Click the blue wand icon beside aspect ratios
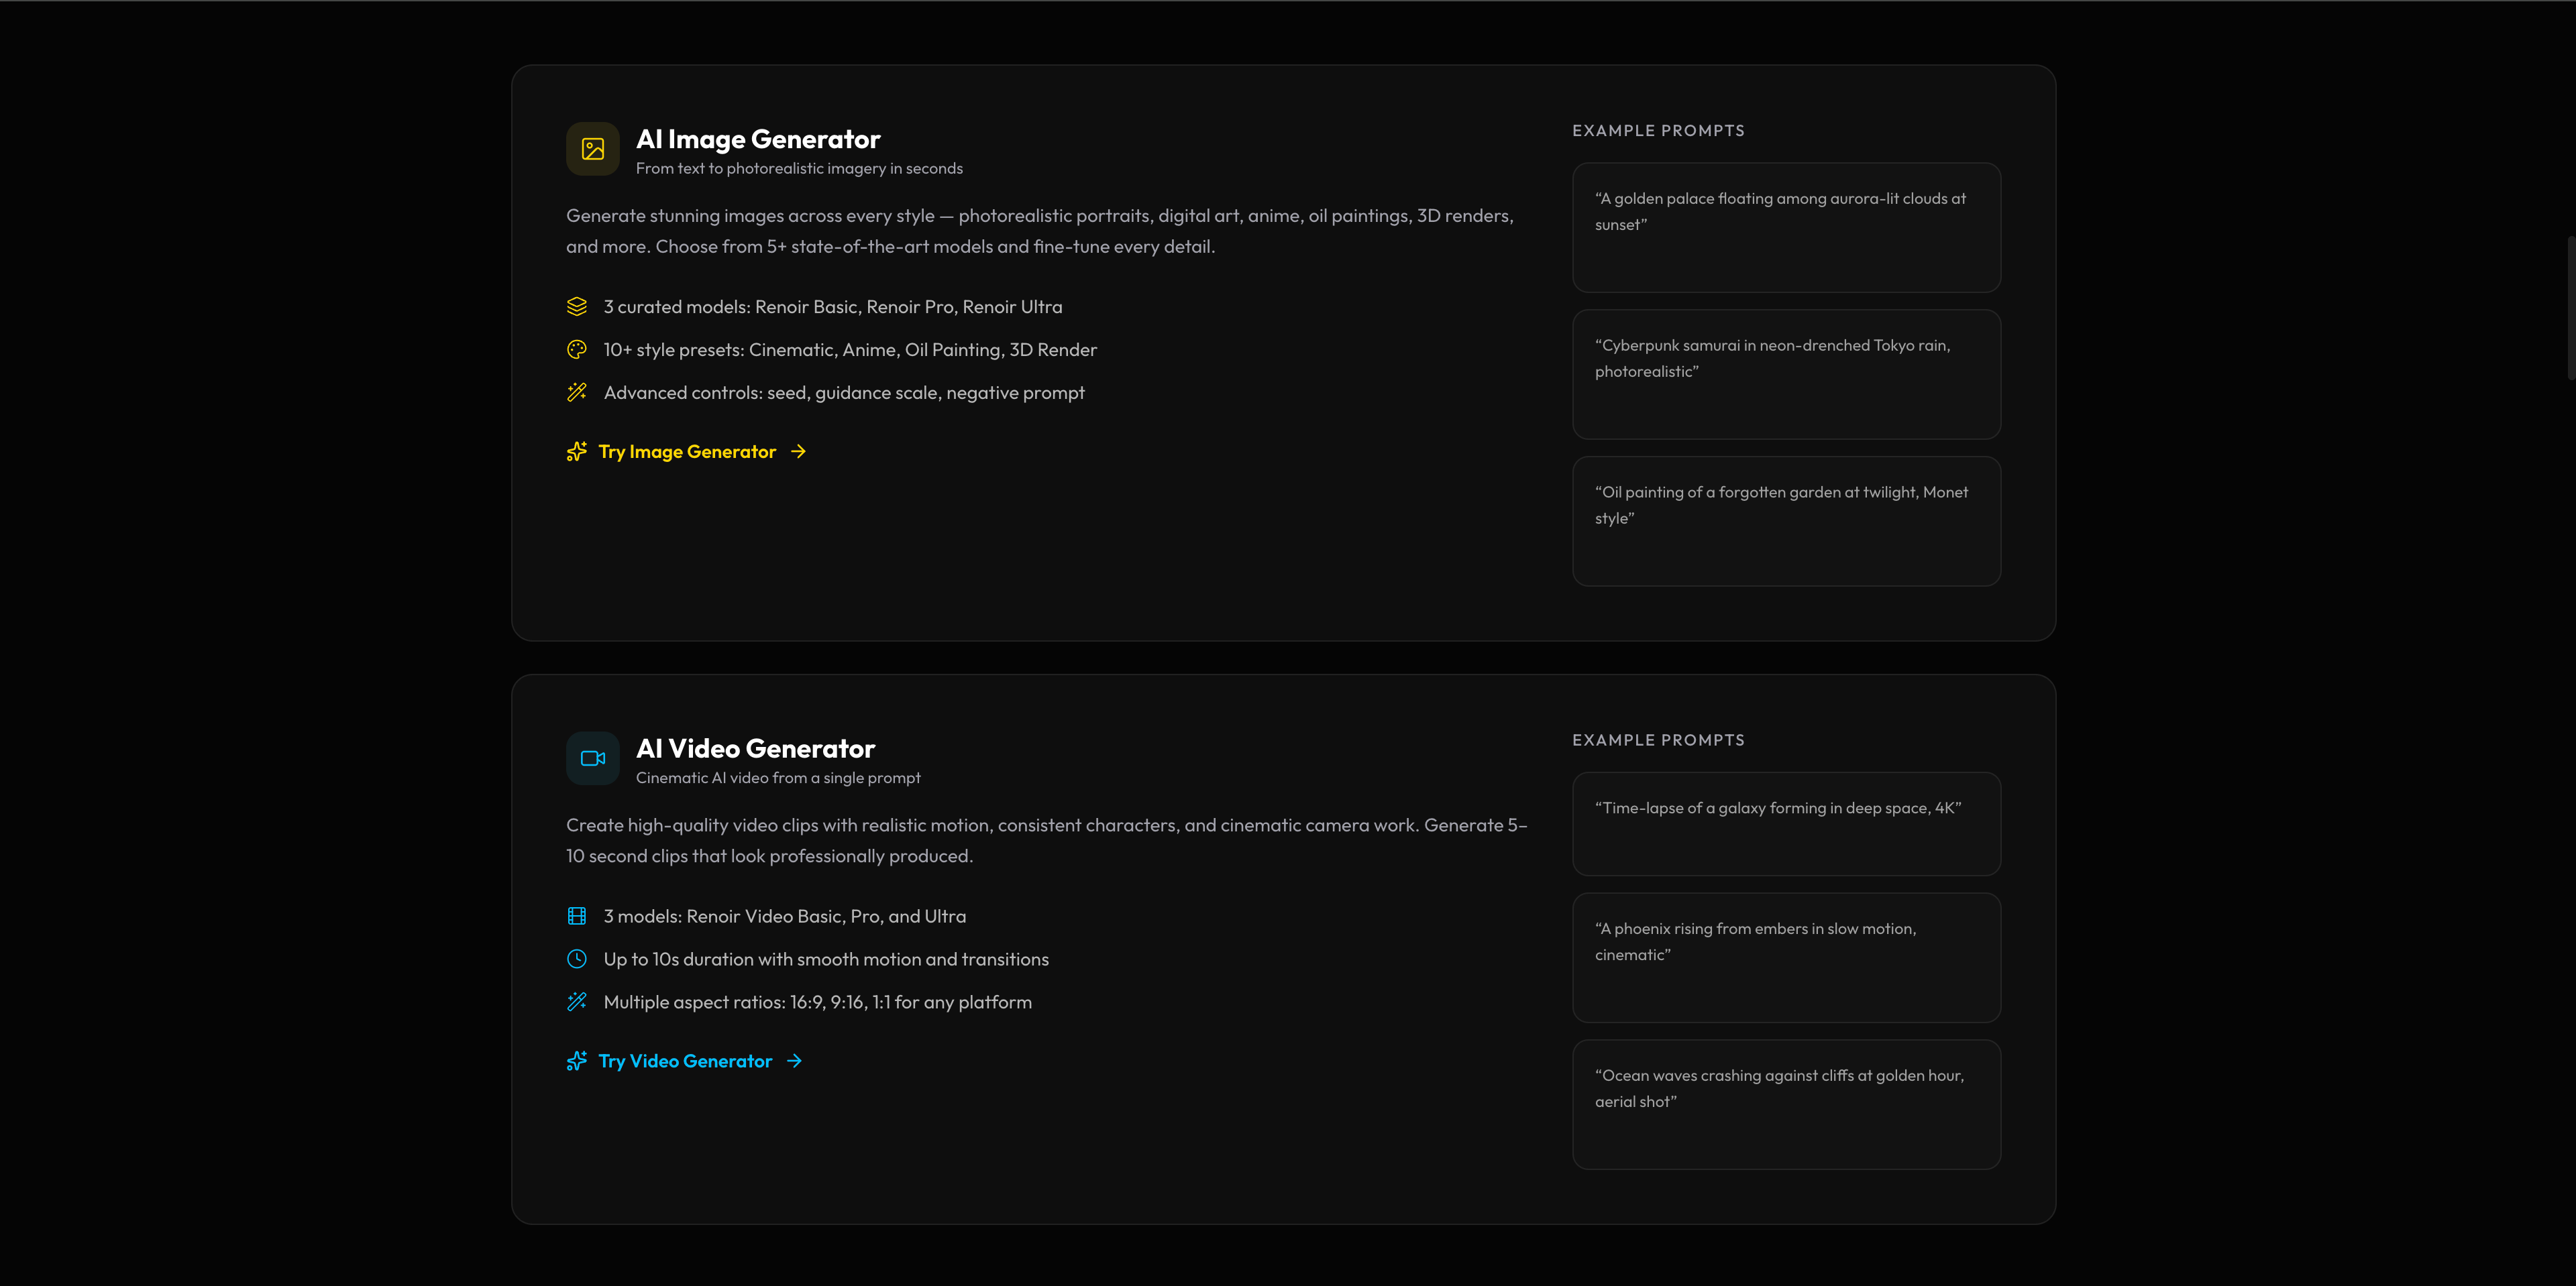This screenshot has height=1286, width=2576. (x=577, y=1002)
